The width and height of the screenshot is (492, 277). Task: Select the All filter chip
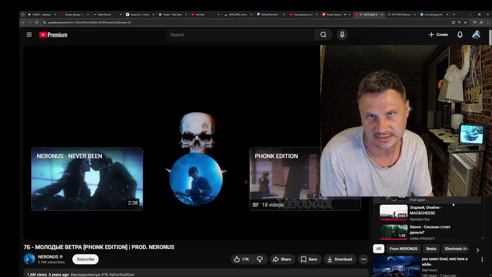click(x=379, y=249)
